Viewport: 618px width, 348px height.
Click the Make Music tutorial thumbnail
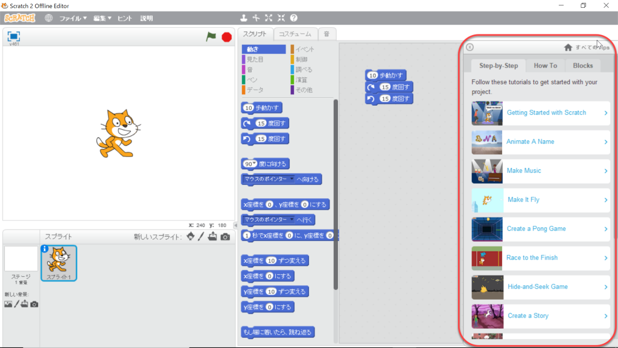[487, 171]
